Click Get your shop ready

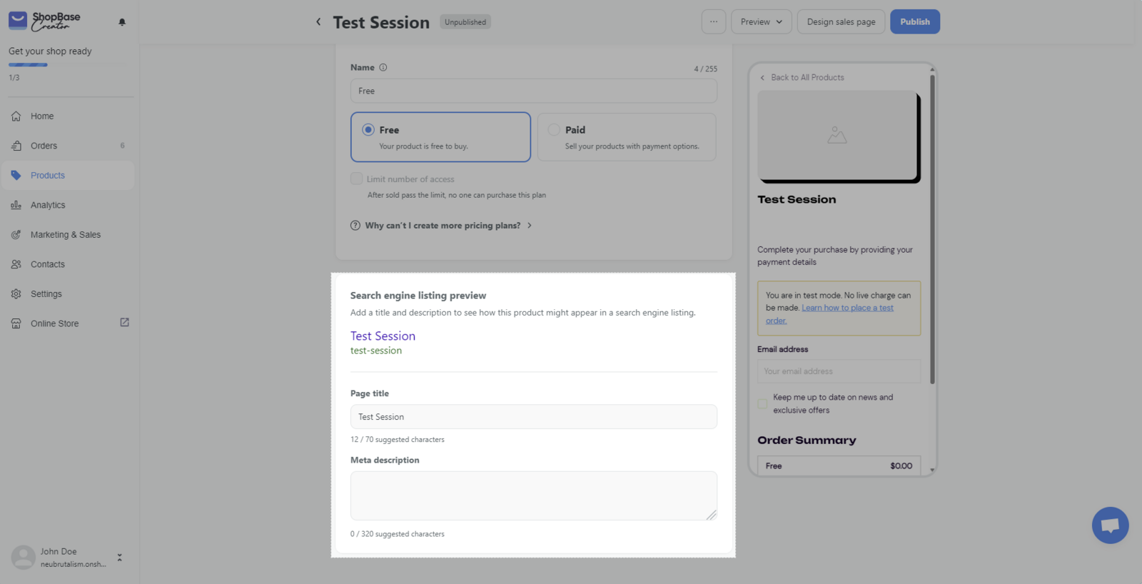[x=50, y=51]
